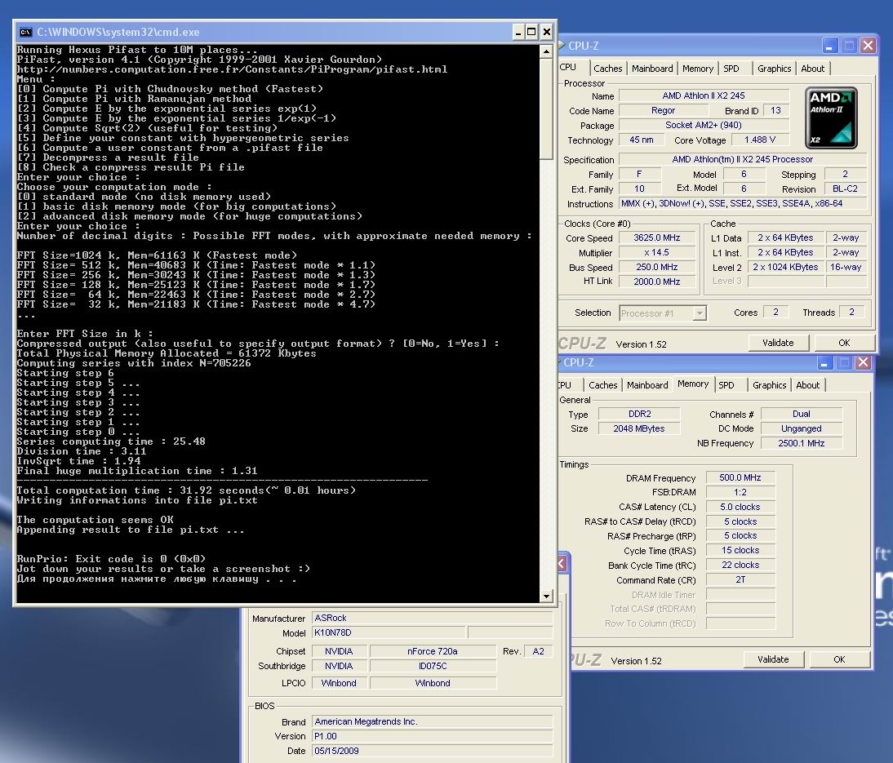Switch to Memory tab in top CPU-Z window
Screen dimensions: 893x763
pos(698,69)
